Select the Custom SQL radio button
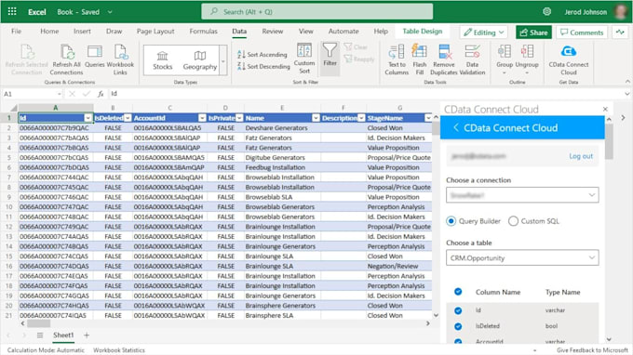 [x=513, y=221]
